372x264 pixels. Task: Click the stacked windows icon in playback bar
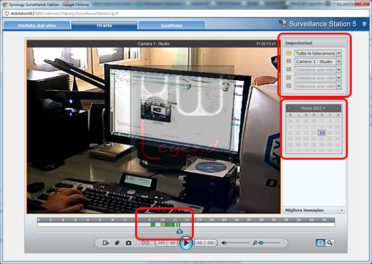pyautogui.click(x=117, y=243)
